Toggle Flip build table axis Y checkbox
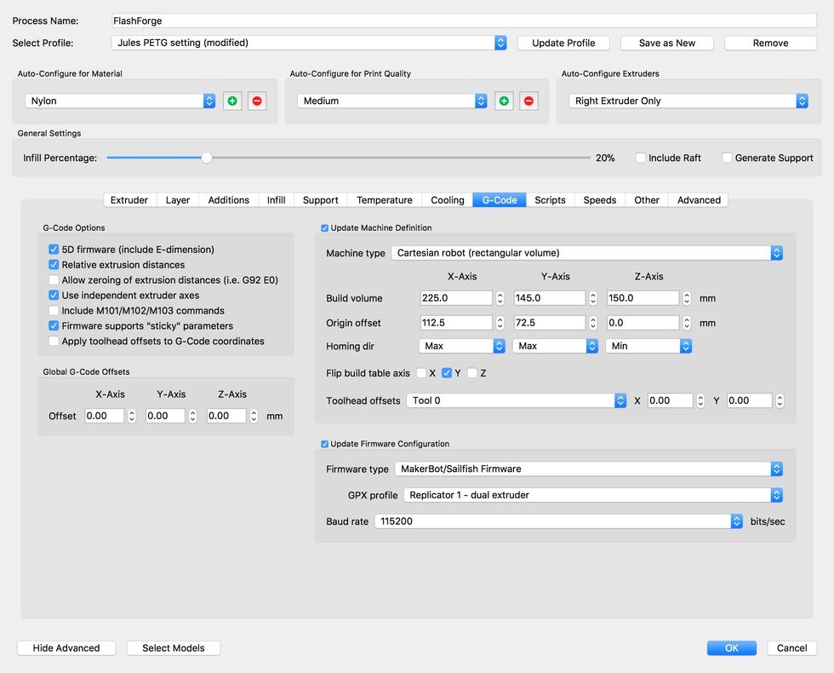This screenshot has height=673, width=834. tap(447, 373)
